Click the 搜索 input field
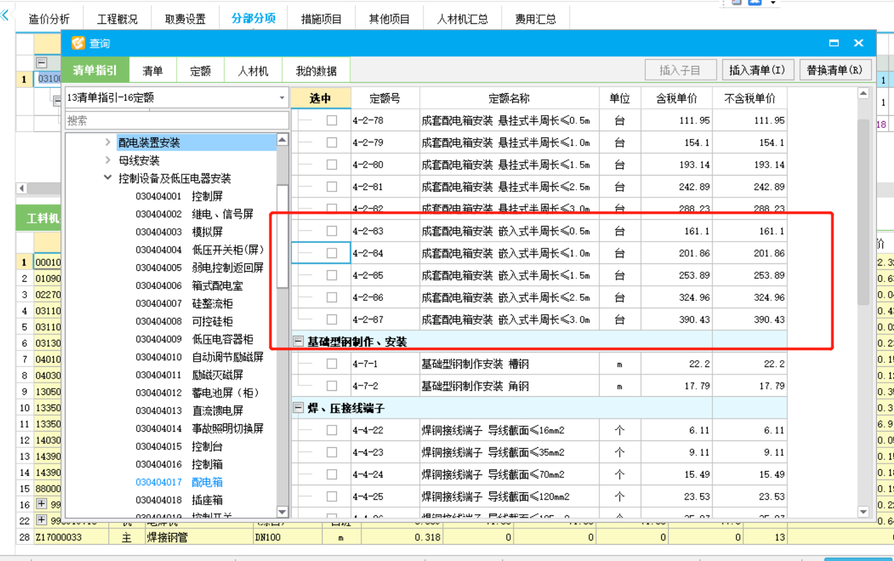894x561 pixels. [x=177, y=121]
